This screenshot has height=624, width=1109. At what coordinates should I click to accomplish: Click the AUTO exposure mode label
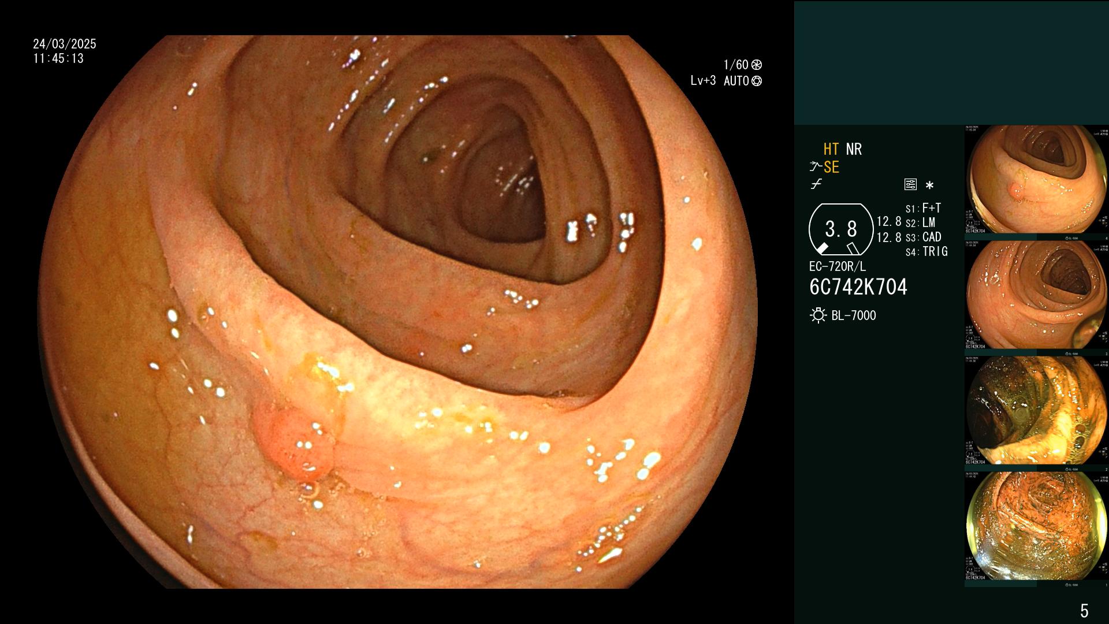[x=736, y=81]
